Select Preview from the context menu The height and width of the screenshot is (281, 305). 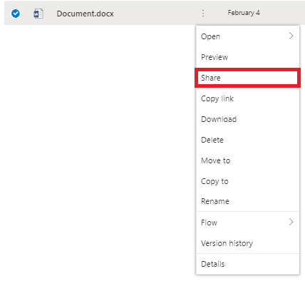pyautogui.click(x=247, y=57)
